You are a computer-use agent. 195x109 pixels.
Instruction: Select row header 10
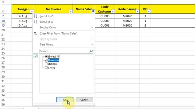(3, 21)
